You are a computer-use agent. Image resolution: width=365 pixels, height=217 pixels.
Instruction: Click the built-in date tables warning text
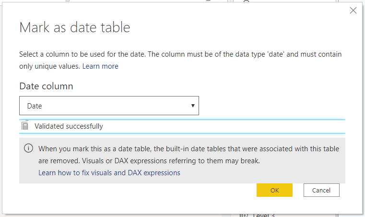pyautogui.click(x=188, y=149)
